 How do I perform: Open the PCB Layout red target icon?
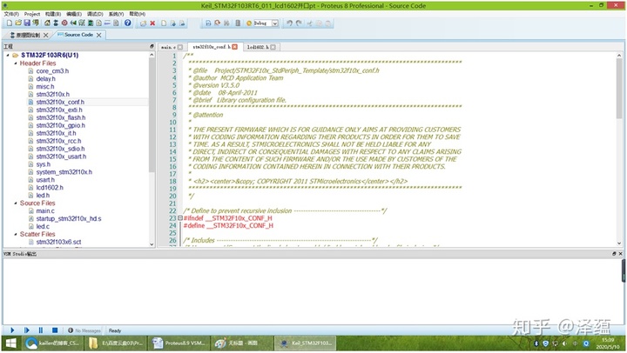[x=64, y=23]
